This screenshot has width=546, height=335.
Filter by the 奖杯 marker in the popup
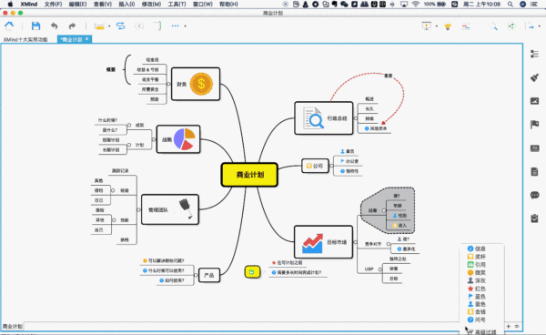coord(477,257)
